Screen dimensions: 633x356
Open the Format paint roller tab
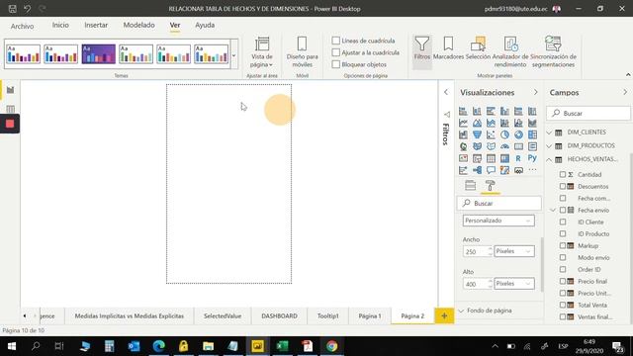click(491, 185)
